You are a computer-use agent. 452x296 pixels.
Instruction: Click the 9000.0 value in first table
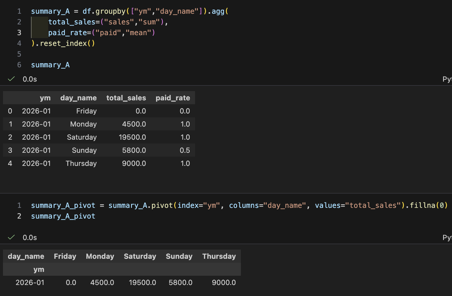point(134,163)
